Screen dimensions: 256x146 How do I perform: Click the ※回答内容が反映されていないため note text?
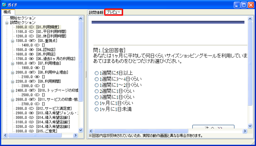click(146, 136)
